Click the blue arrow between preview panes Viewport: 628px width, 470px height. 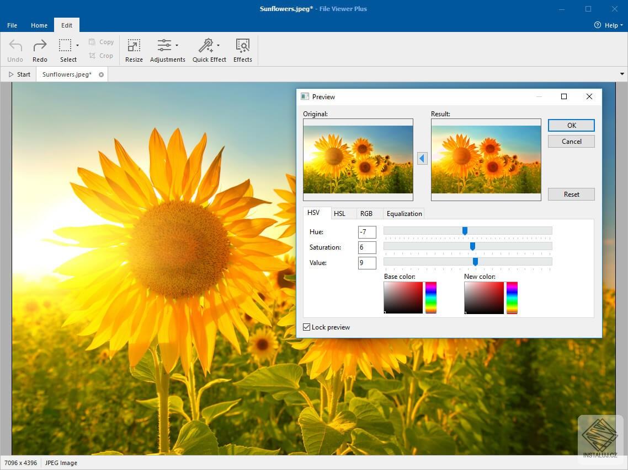click(x=422, y=158)
